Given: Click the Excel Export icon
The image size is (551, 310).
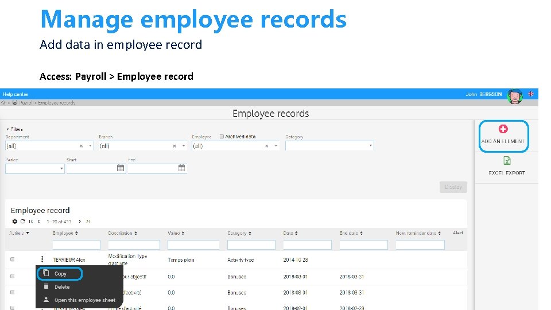Looking at the screenshot, I should (507, 161).
